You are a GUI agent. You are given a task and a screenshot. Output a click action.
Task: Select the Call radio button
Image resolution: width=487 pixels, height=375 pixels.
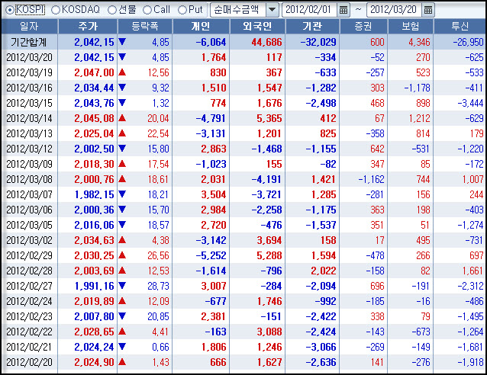(147, 10)
